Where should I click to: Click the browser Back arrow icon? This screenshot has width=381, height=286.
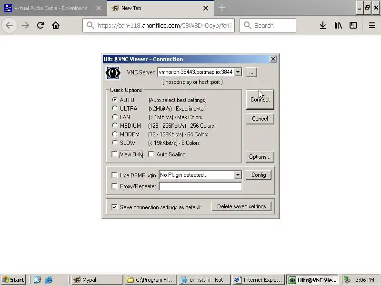click(x=10, y=25)
